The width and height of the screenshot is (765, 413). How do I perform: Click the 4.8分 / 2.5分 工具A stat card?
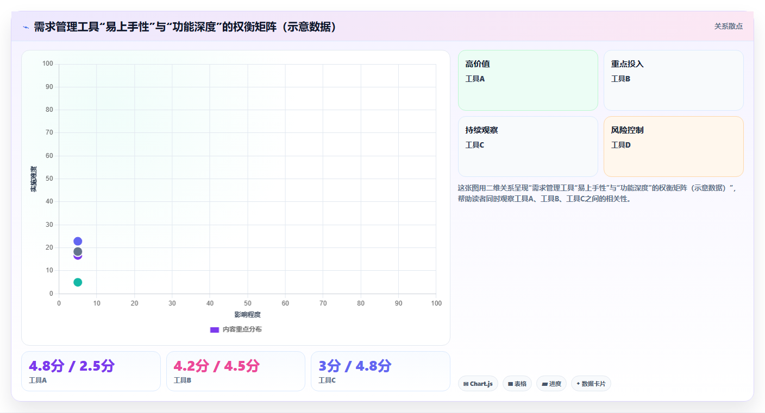(x=91, y=371)
